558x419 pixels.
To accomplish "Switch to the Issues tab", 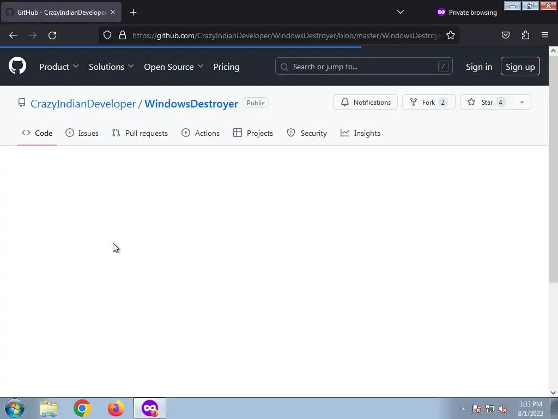I will coord(82,133).
